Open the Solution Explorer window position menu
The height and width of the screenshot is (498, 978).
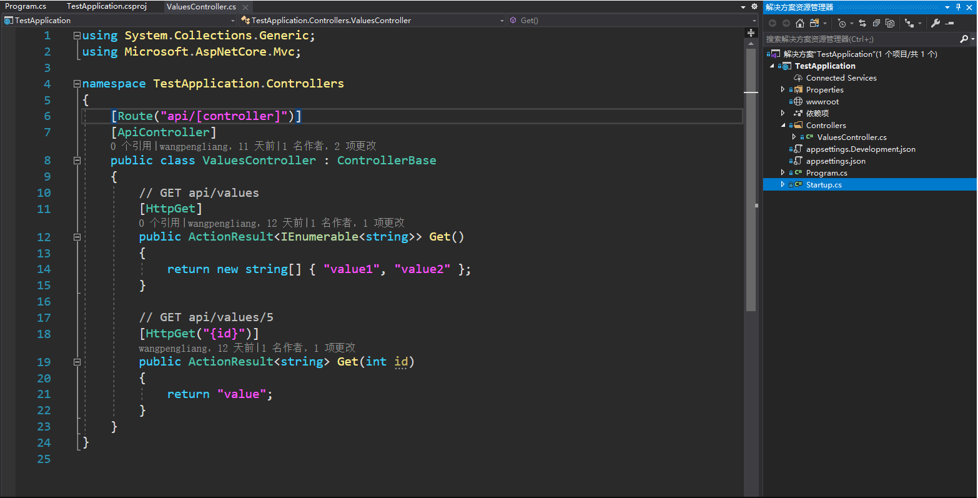pos(947,7)
